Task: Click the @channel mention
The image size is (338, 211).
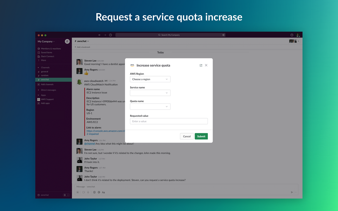Action: [x=90, y=143]
